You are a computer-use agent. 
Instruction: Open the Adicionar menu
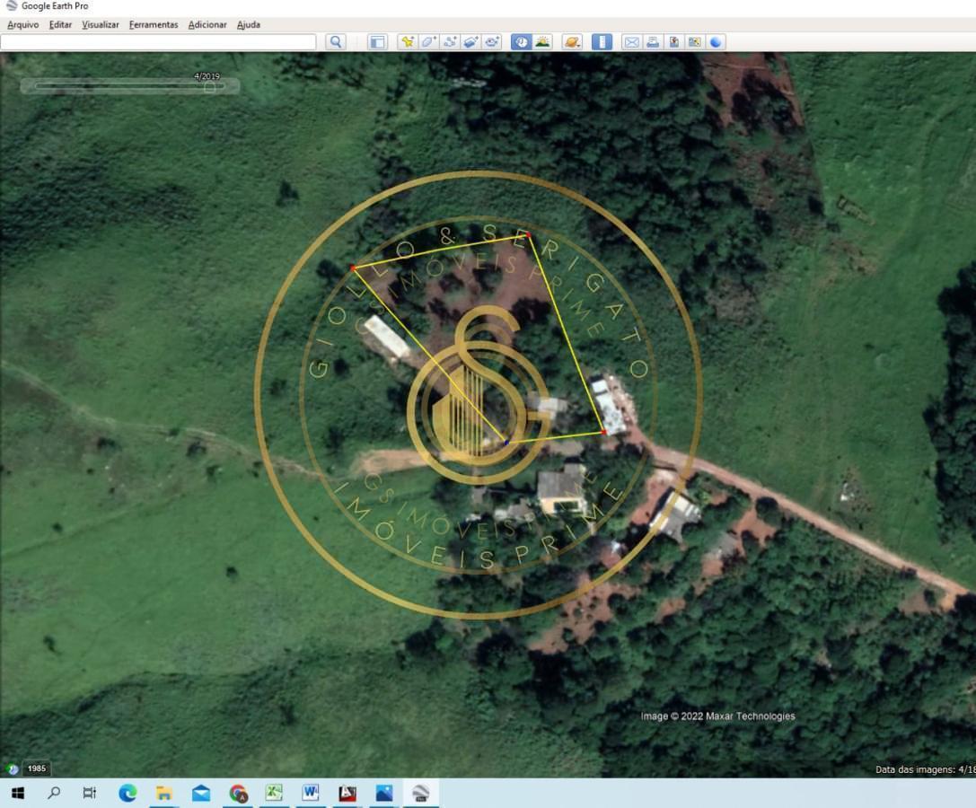tap(207, 25)
